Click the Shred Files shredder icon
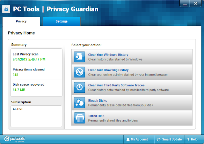Screen dimensions: 204x144 point(79,118)
